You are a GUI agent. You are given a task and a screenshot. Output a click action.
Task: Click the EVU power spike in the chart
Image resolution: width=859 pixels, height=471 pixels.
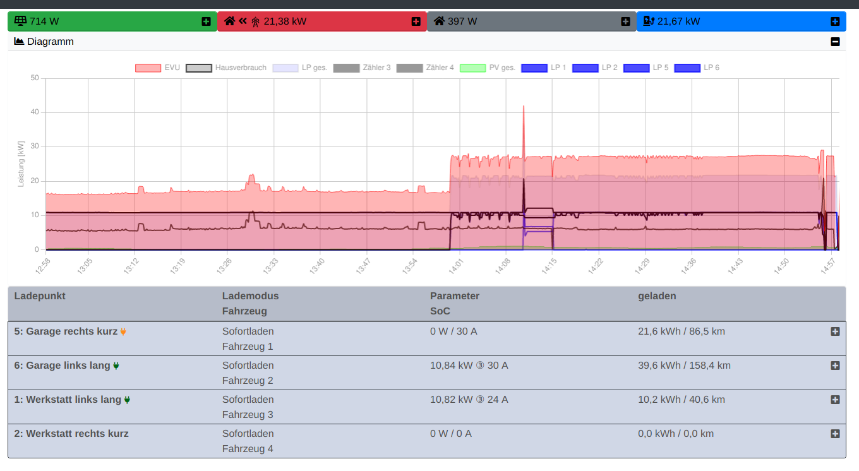pos(524,110)
